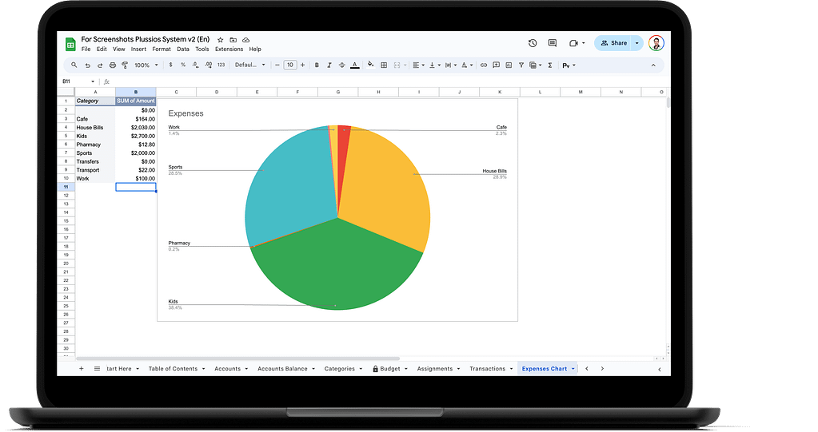The width and height of the screenshot is (818, 432).
Task: Redo the last action
Action: pyautogui.click(x=100, y=65)
